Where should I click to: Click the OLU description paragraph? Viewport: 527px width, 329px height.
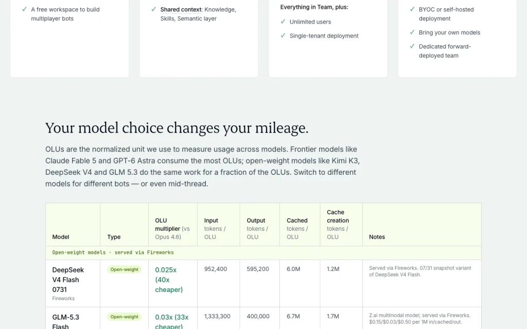203,167
